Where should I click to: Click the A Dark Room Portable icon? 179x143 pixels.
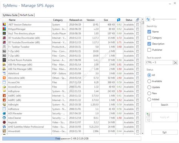pos(4,60)
